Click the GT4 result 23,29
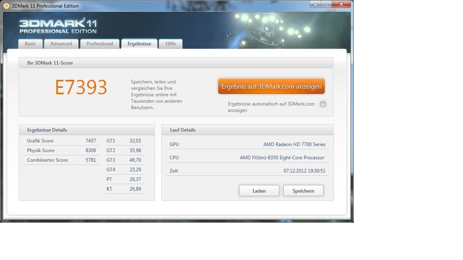Screen dimensions: 463x260 (135, 169)
